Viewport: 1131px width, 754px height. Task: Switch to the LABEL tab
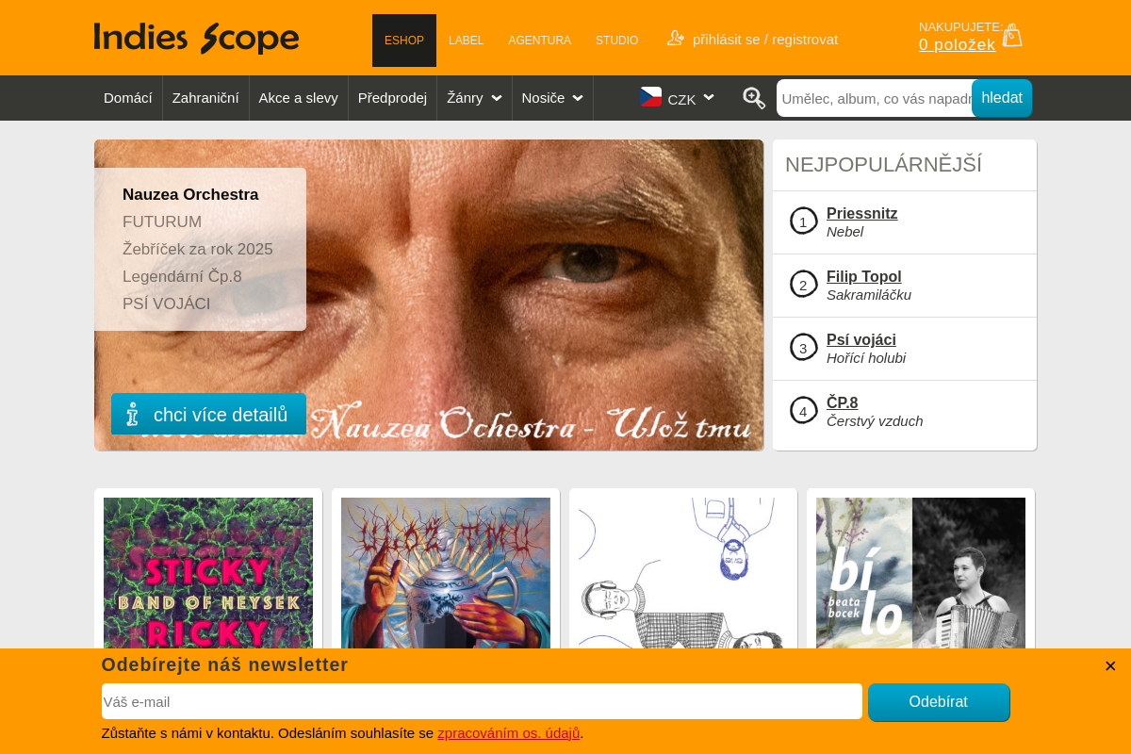(466, 41)
